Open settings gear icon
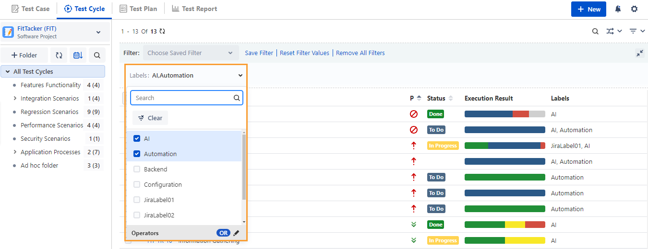 (x=635, y=9)
